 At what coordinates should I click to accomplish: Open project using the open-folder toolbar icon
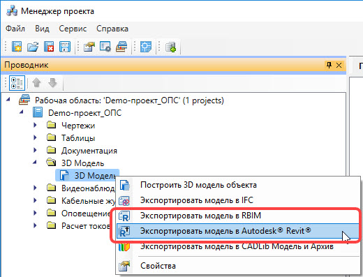point(33,47)
